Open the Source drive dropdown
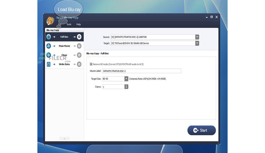The height and width of the screenshot is (153, 265). point(197,37)
